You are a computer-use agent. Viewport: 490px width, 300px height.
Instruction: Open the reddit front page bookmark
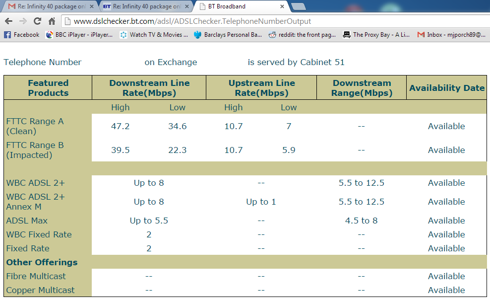pos(302,35)
